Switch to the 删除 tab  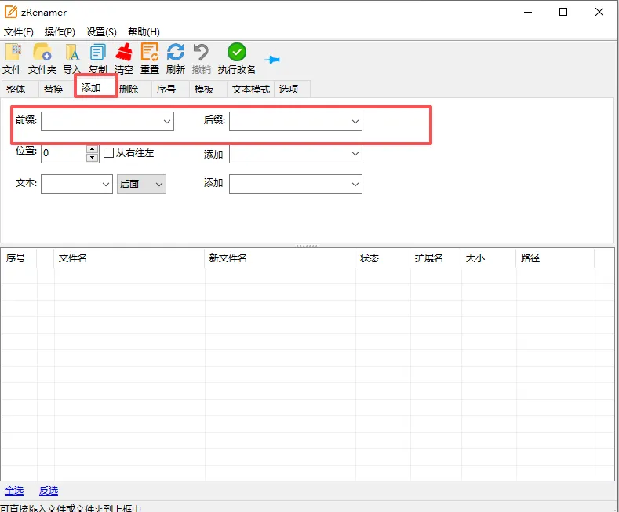click(133, 90)
